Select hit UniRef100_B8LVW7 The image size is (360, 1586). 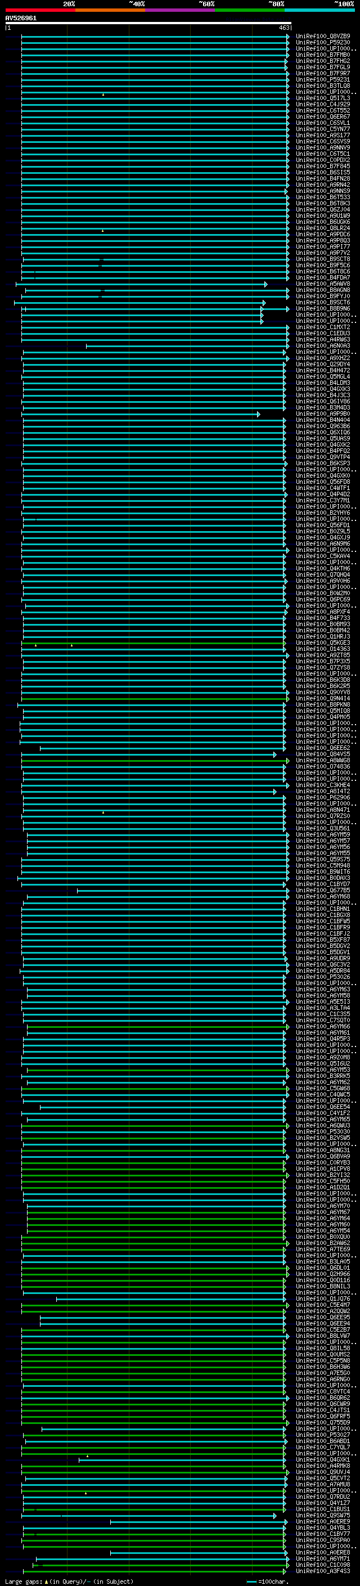coord(322,1336)
